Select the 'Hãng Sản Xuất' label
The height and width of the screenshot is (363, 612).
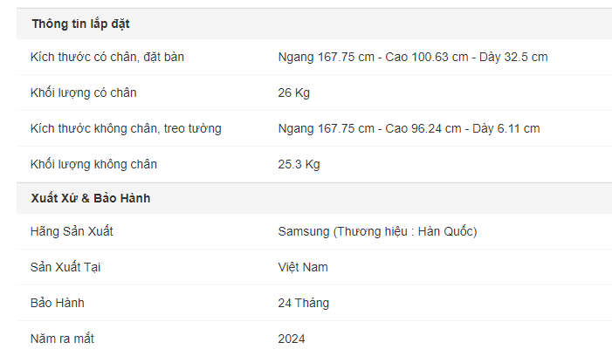(x=72, y=231)
